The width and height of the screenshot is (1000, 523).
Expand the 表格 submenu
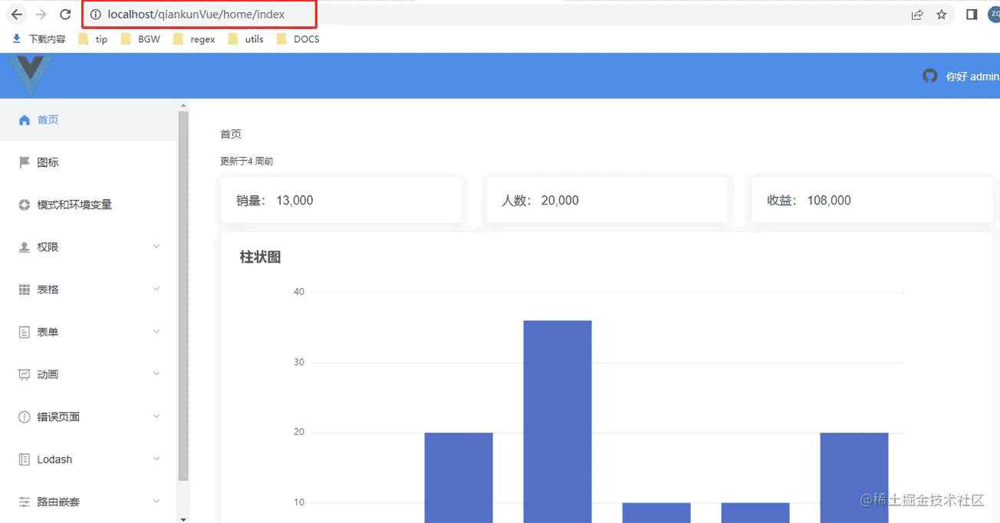coord(89,289)
